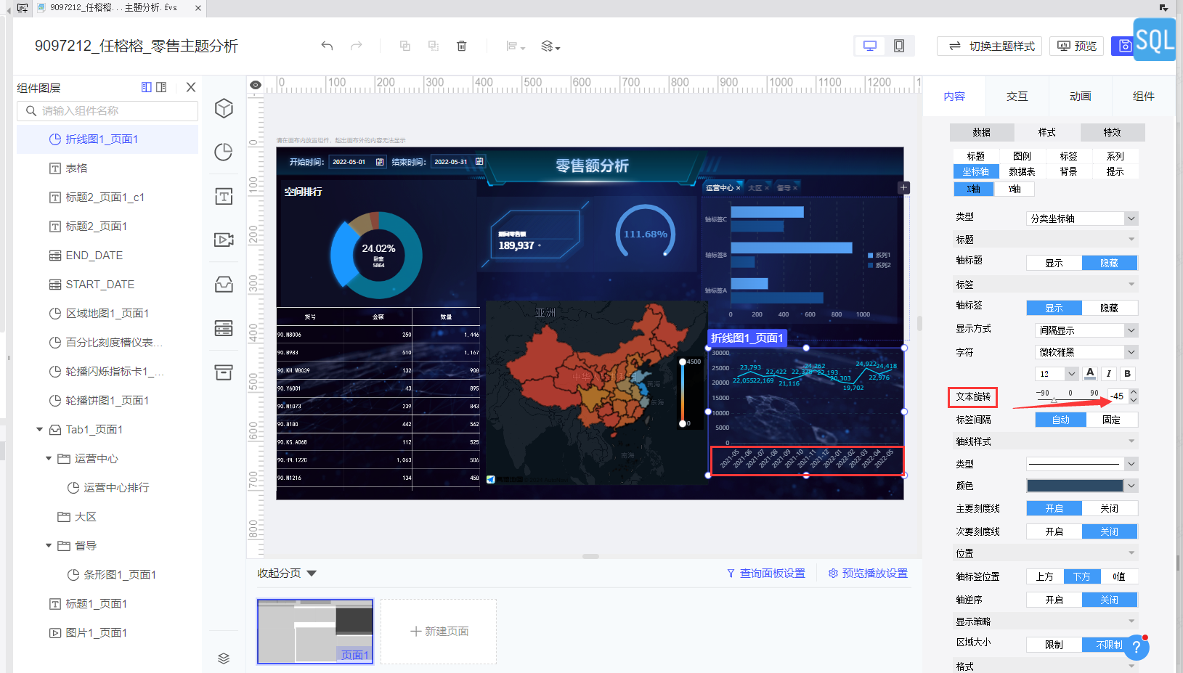Click the trash delete icon

point(461,46)
